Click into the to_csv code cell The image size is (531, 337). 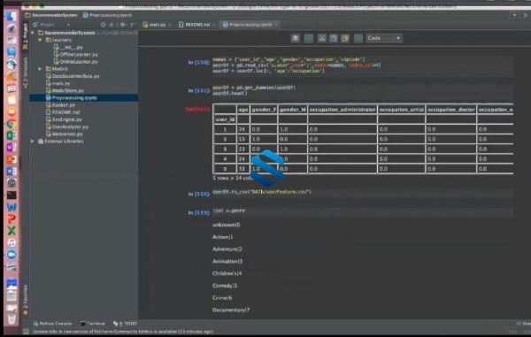(x=362, y=192)
